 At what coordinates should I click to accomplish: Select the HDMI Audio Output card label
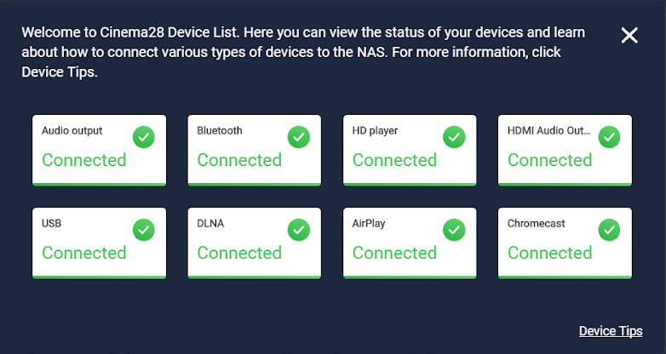point(548,131)
